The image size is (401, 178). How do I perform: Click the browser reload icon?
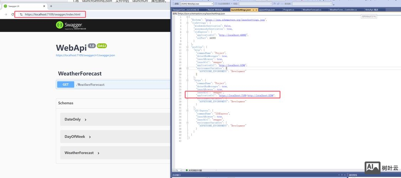13,15
